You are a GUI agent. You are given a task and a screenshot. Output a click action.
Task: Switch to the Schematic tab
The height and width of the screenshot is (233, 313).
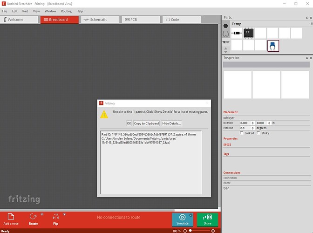[100, 20]
